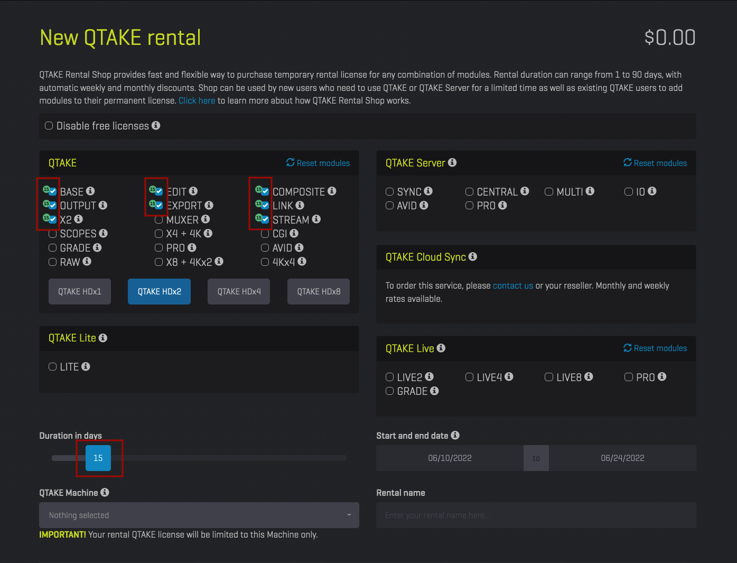Click the end date field 06/24/2022
This screenshot has height=563, width=737.
tap(622, 458)
